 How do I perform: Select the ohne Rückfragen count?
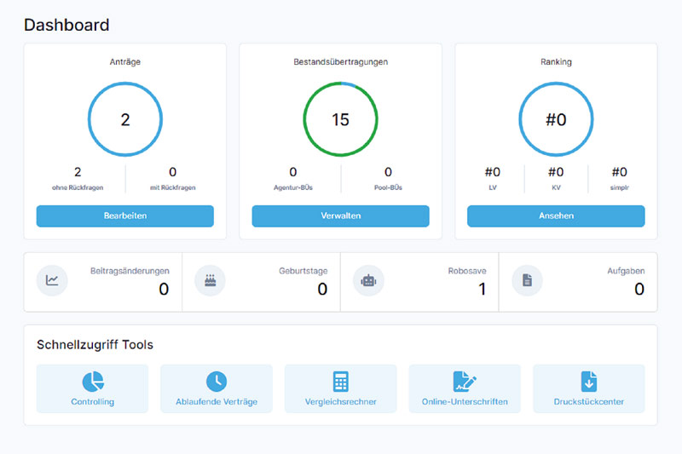tap(78, 172)
